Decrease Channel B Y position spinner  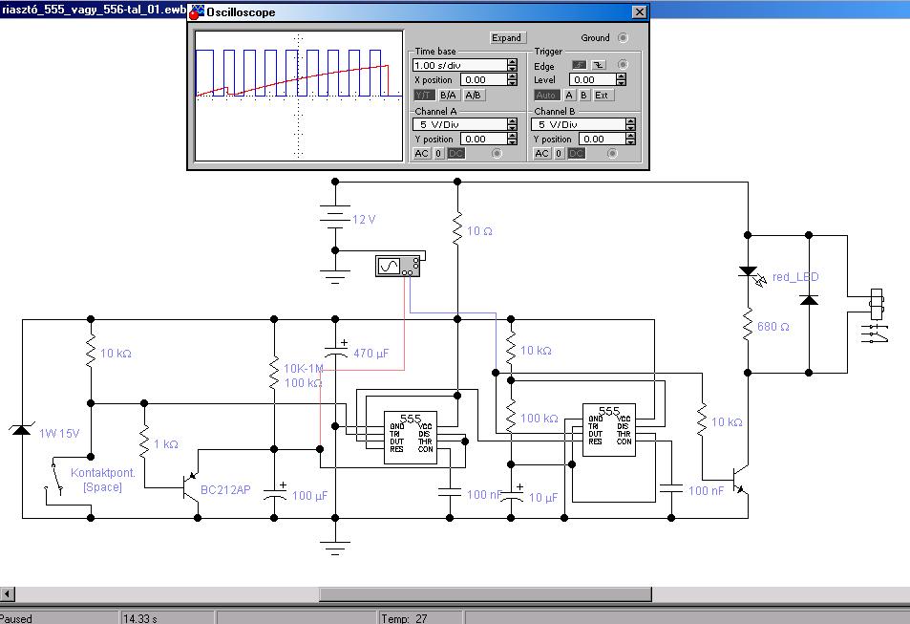tap(630, 141)
